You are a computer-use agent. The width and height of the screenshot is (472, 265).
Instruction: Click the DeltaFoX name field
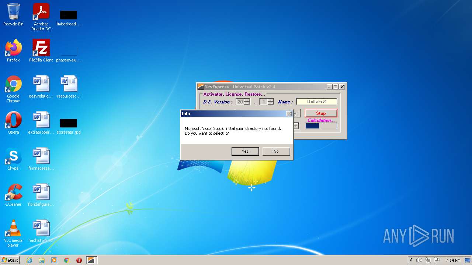[317, 102]
